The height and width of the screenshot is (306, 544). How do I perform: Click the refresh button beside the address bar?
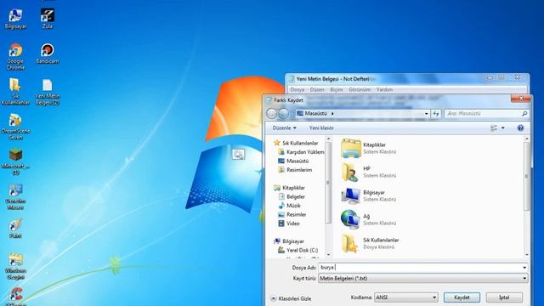[436, 113]
